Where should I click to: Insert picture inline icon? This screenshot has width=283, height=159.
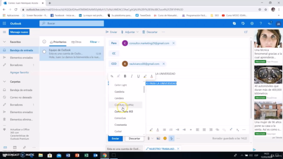pos(158,138)
